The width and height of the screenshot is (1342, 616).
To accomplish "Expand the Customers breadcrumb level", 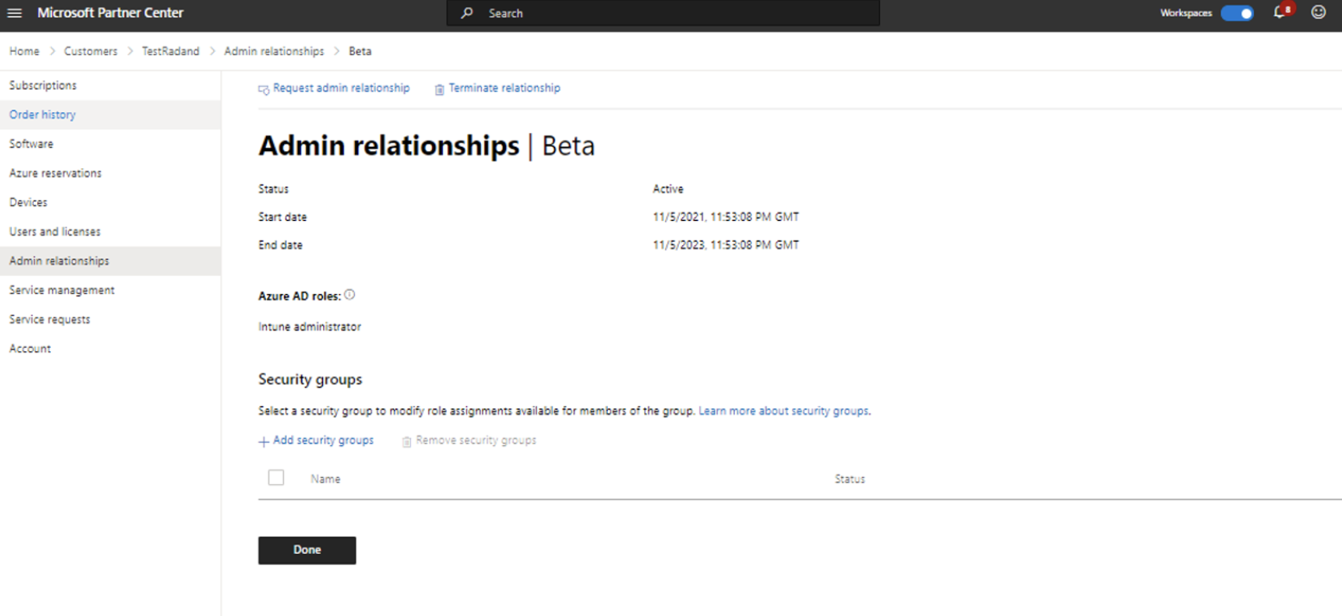I will coord(91,51).
